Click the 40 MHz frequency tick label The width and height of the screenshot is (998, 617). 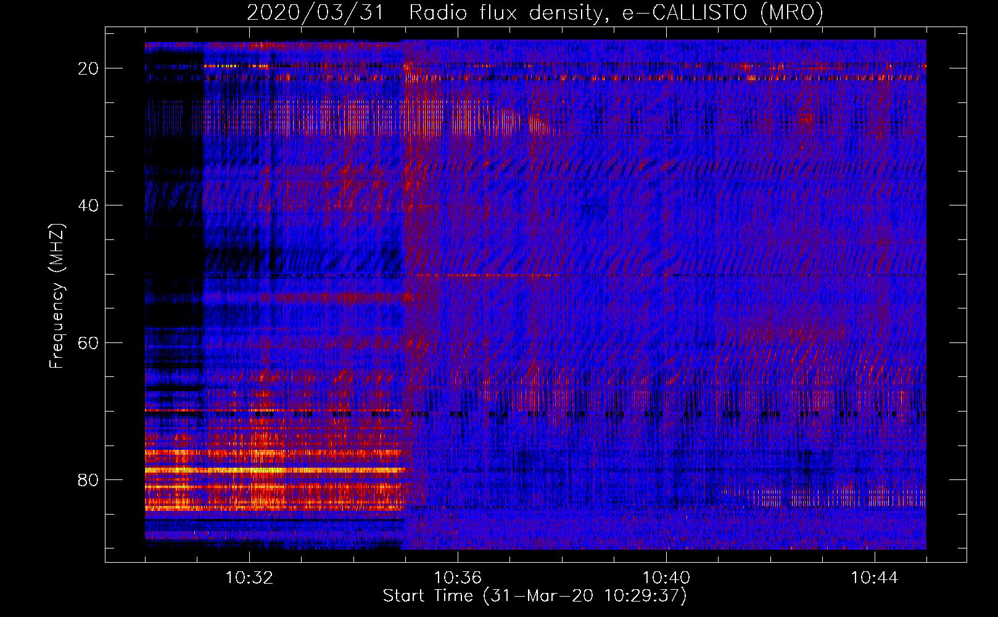click(x=89, y=205)
